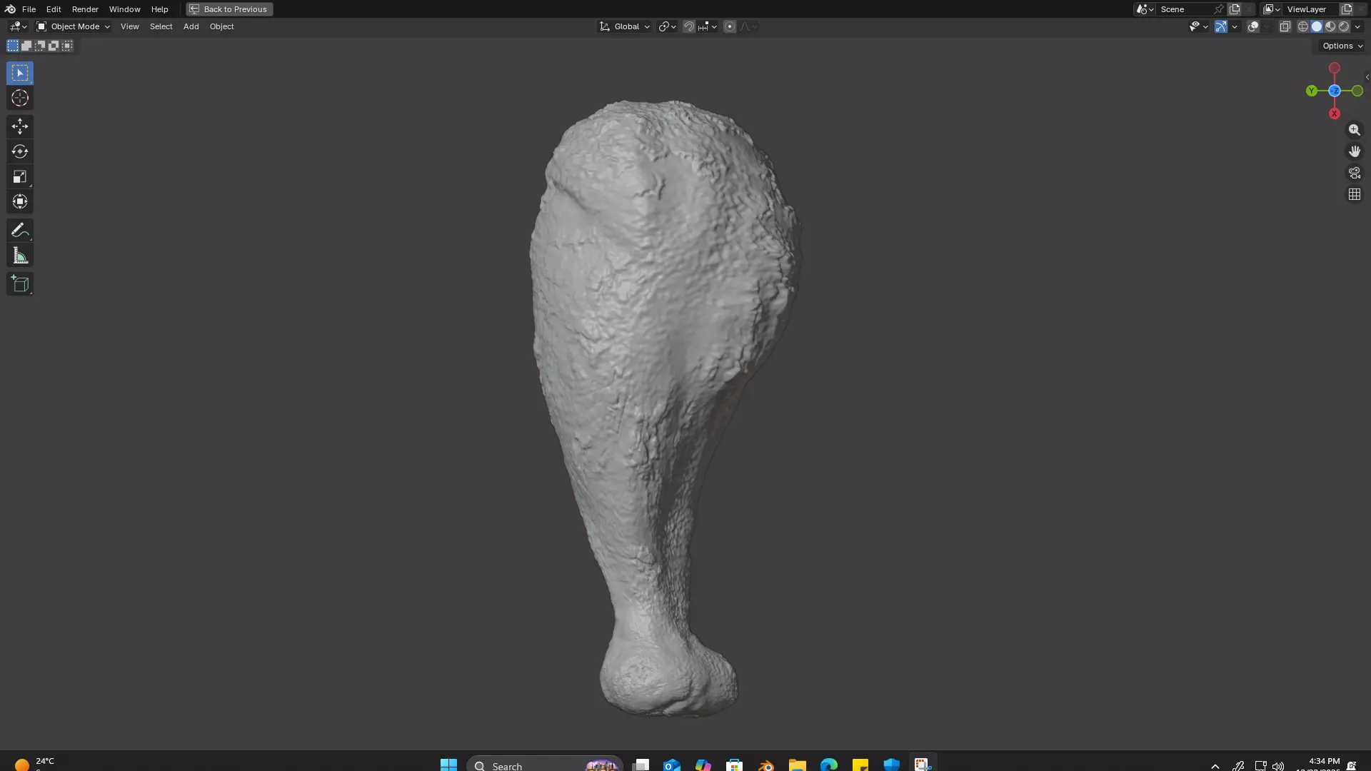This screenshot has width=1371, height=771.
Task: Add a new ViewLayer with its copy icon
Action: [1347, 9]
